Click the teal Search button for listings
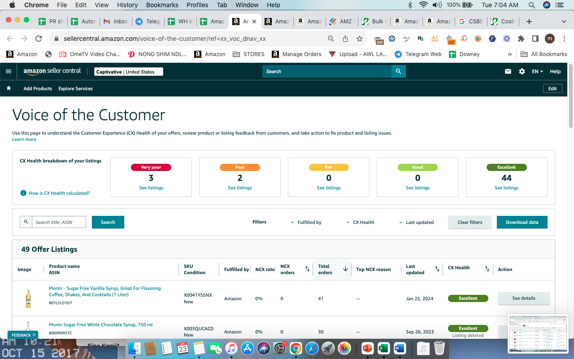This screenshot has height=359, width=574. point(108,222)
